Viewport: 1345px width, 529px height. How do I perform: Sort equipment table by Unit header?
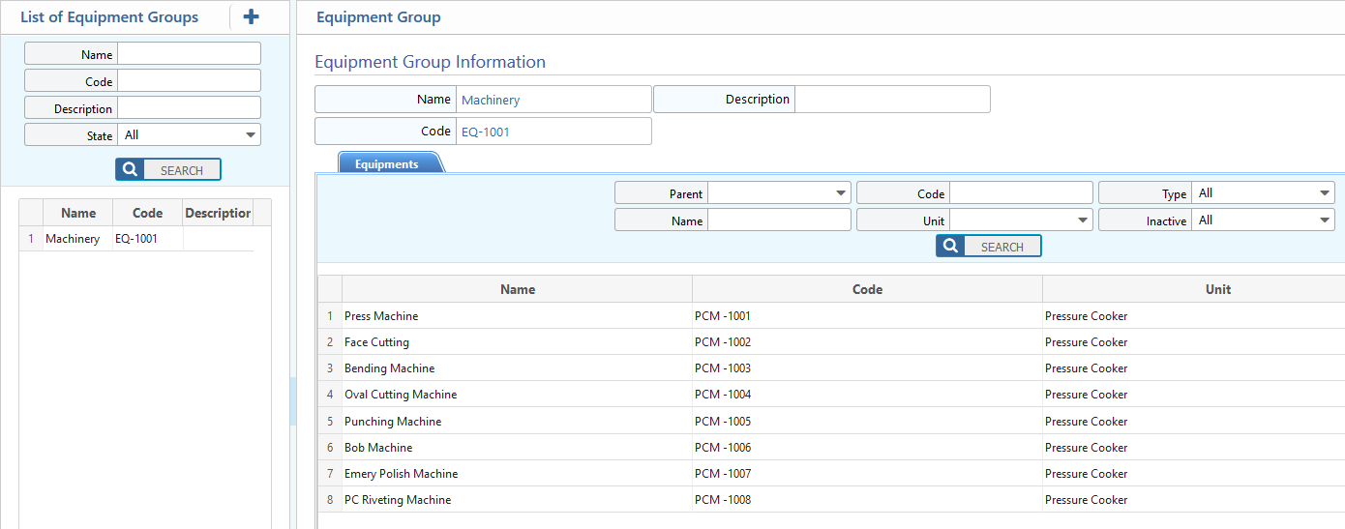tap(1194, 289)
